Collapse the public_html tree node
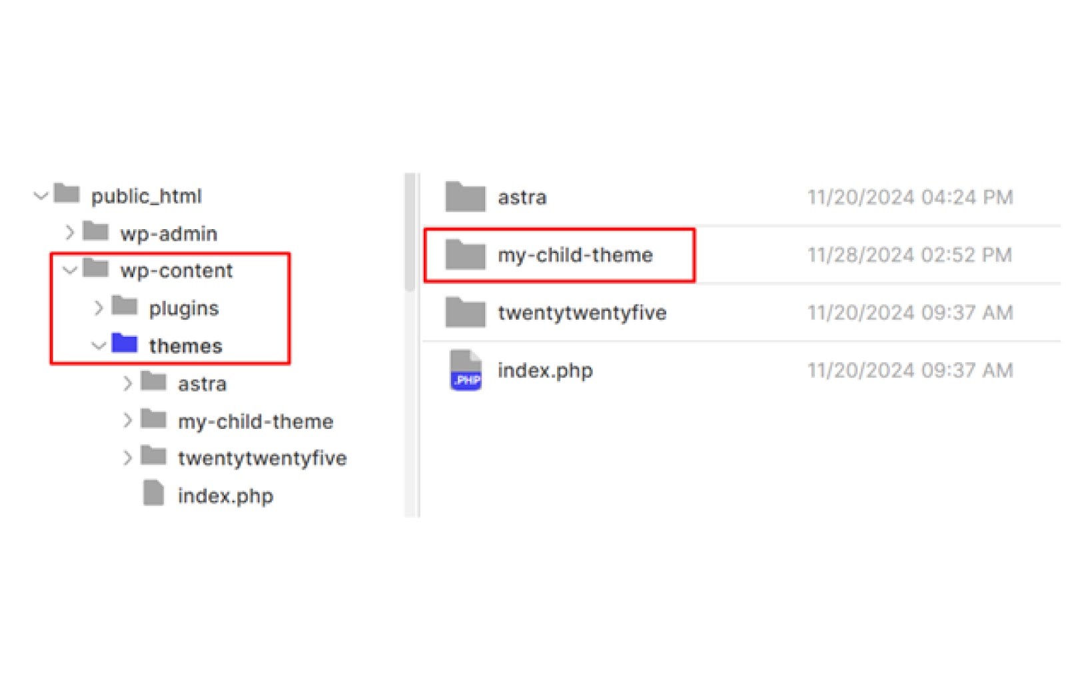This screenshot has width=1066, height=690. (41, 196)
